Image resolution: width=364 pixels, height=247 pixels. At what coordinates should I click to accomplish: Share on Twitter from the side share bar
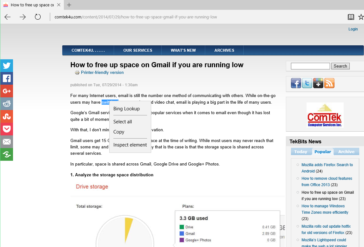pos(6,66)
